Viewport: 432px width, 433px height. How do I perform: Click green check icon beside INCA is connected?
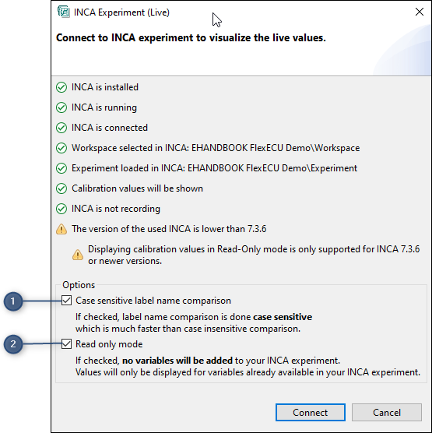click(61, 128)
